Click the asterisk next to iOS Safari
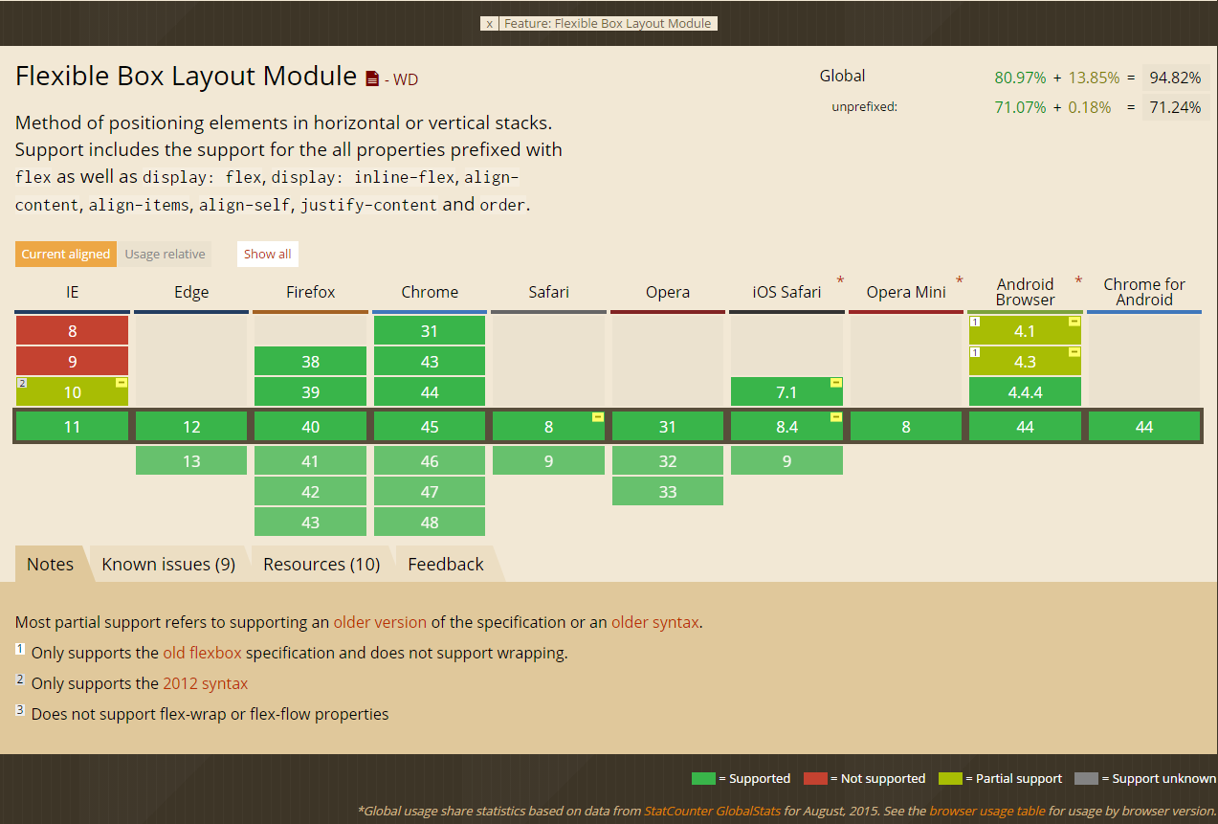Screen dimensions: 1218x824 (x=840, y=281)
